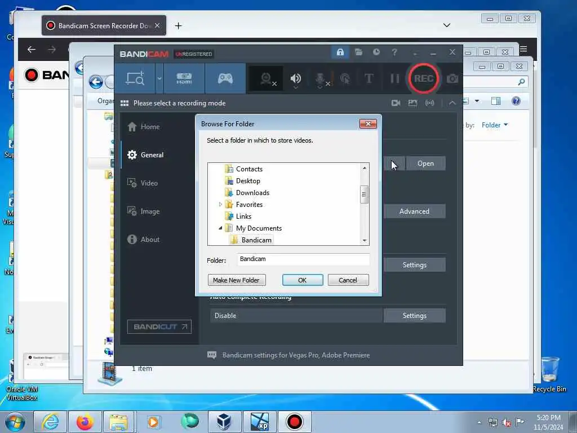Image resolution: width=577 pixels, height=433 pixels.
Task: Click the Advanced button
Action: click(414, 211)
